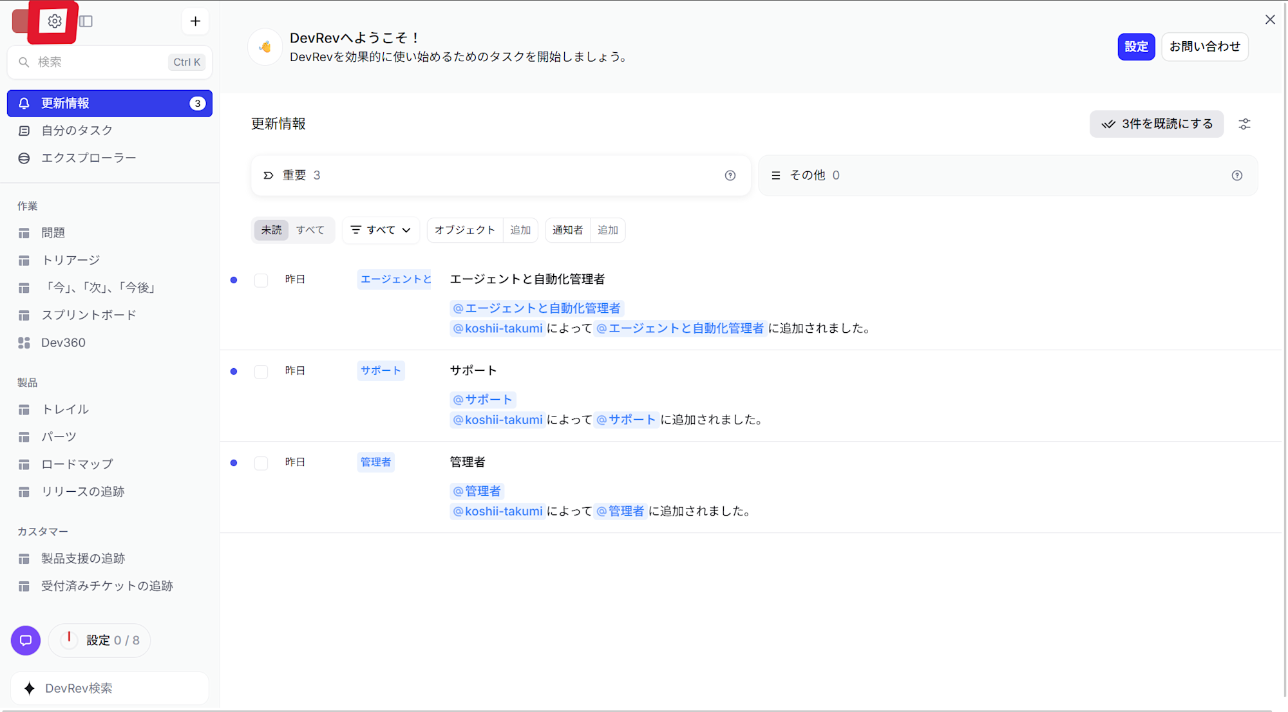Click the plus icon to create new item
Image resolution: width=1288 pixels, height=712 pixels.
194,21
